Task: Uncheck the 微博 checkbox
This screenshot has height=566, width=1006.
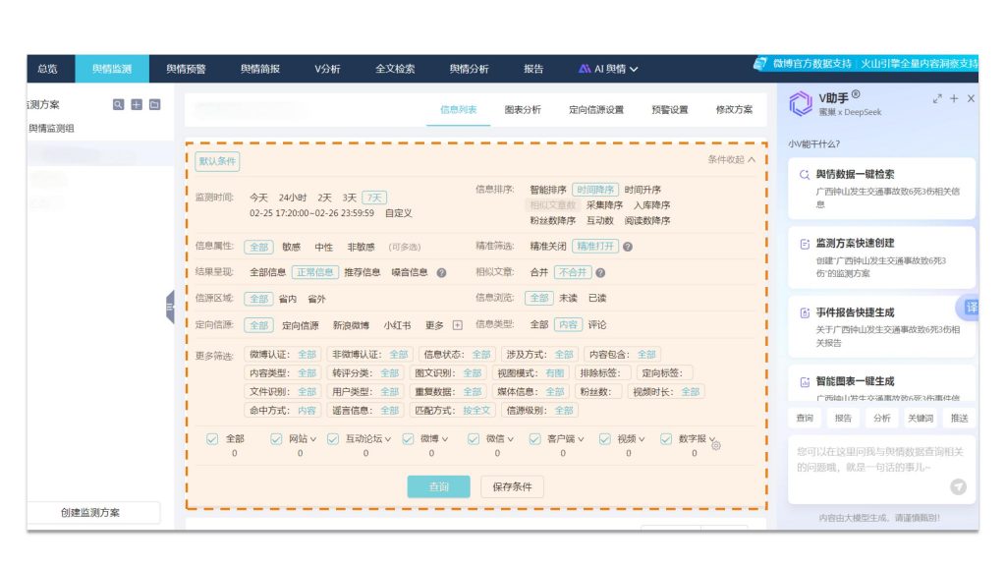Action: [408, 439]
